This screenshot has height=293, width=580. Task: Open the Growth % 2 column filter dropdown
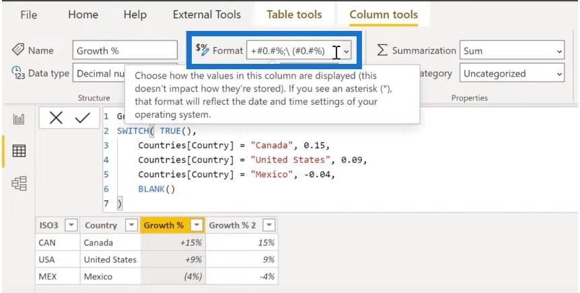click(x=270, y=225)
